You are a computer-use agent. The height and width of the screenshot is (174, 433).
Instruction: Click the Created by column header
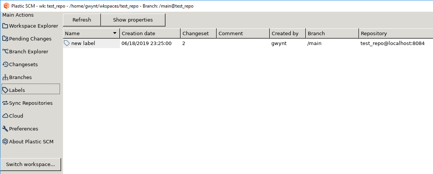(288, 33)
